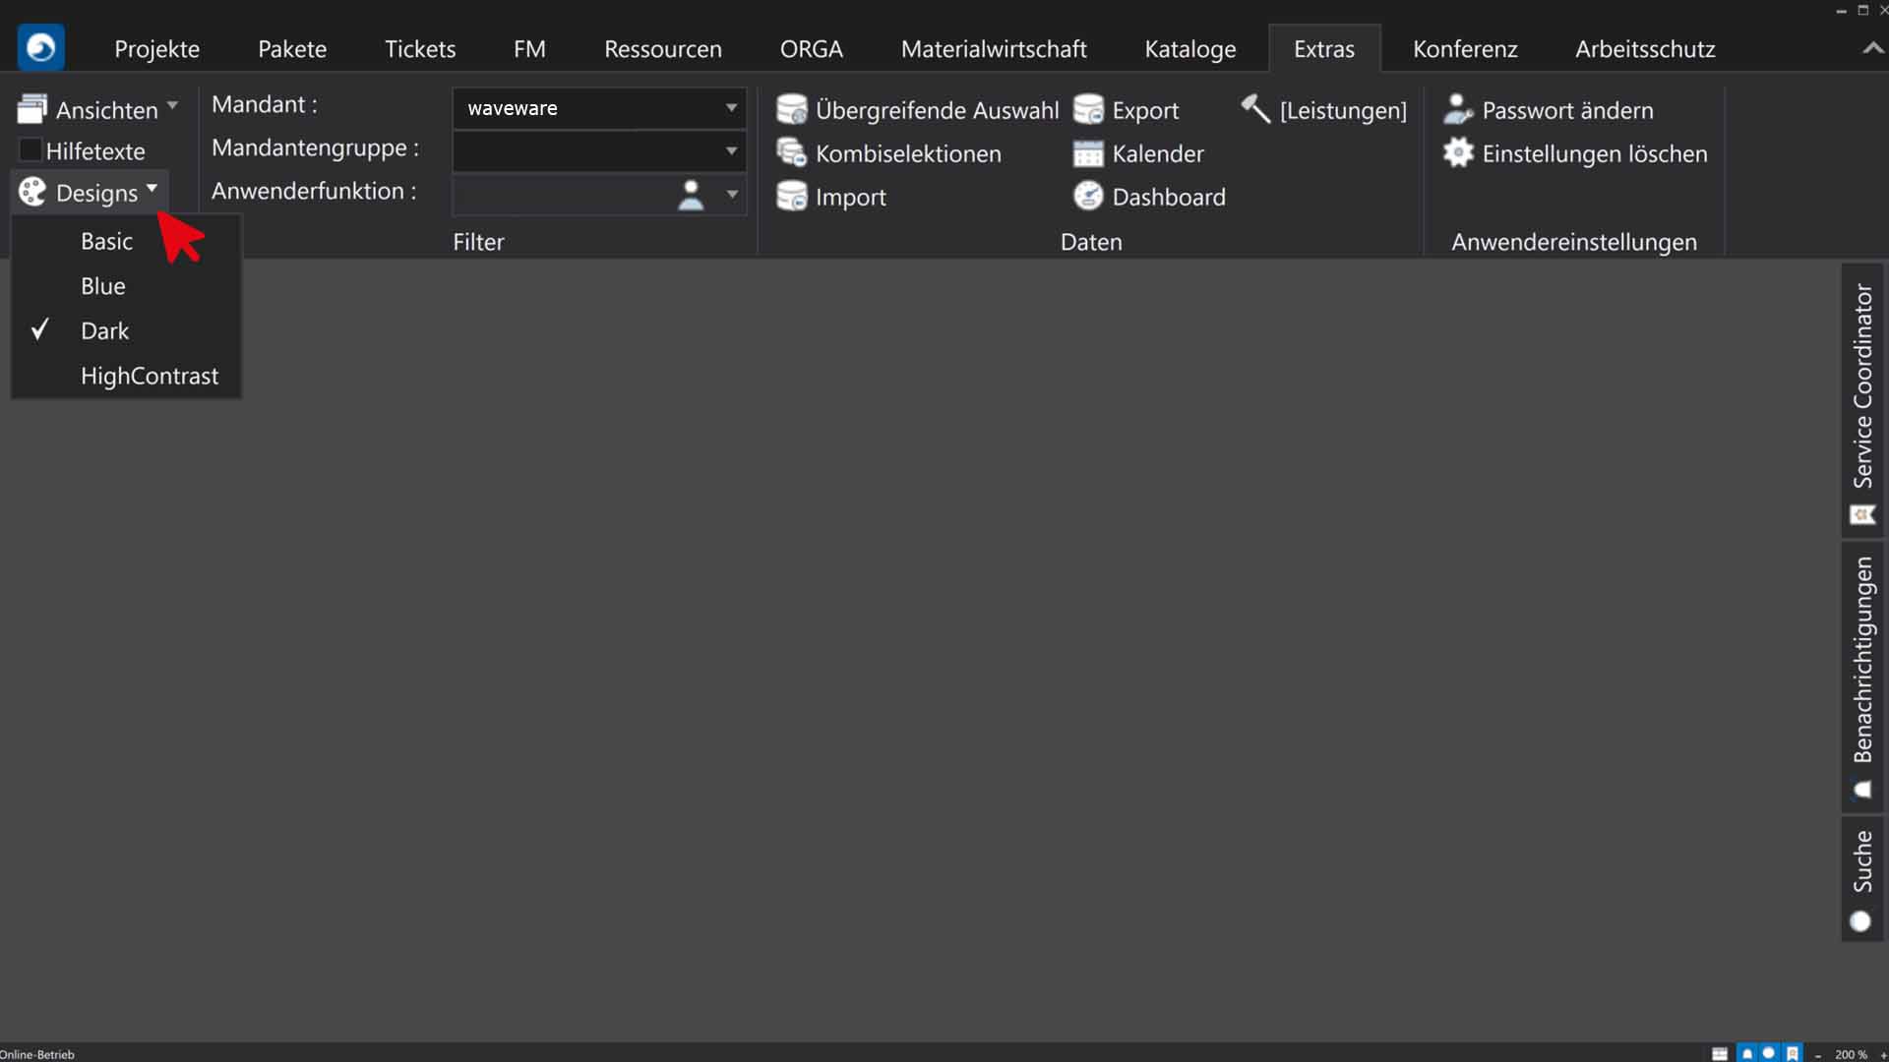Enable the Hilfetexte checkbox
This screenshot has width=1889, height=1062.
(x=30, y=150)
